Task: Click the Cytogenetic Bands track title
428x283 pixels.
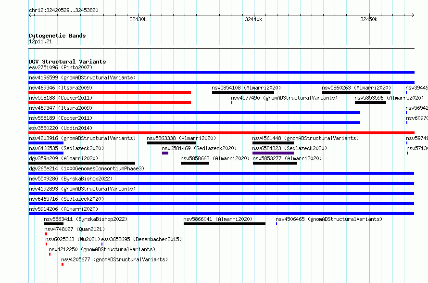Action: coord(57,36)
